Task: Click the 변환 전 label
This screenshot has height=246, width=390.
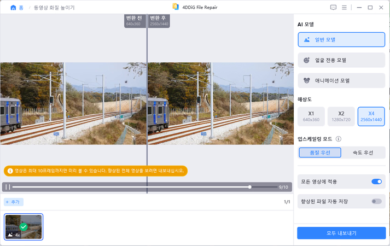Action: pos(134,18)
